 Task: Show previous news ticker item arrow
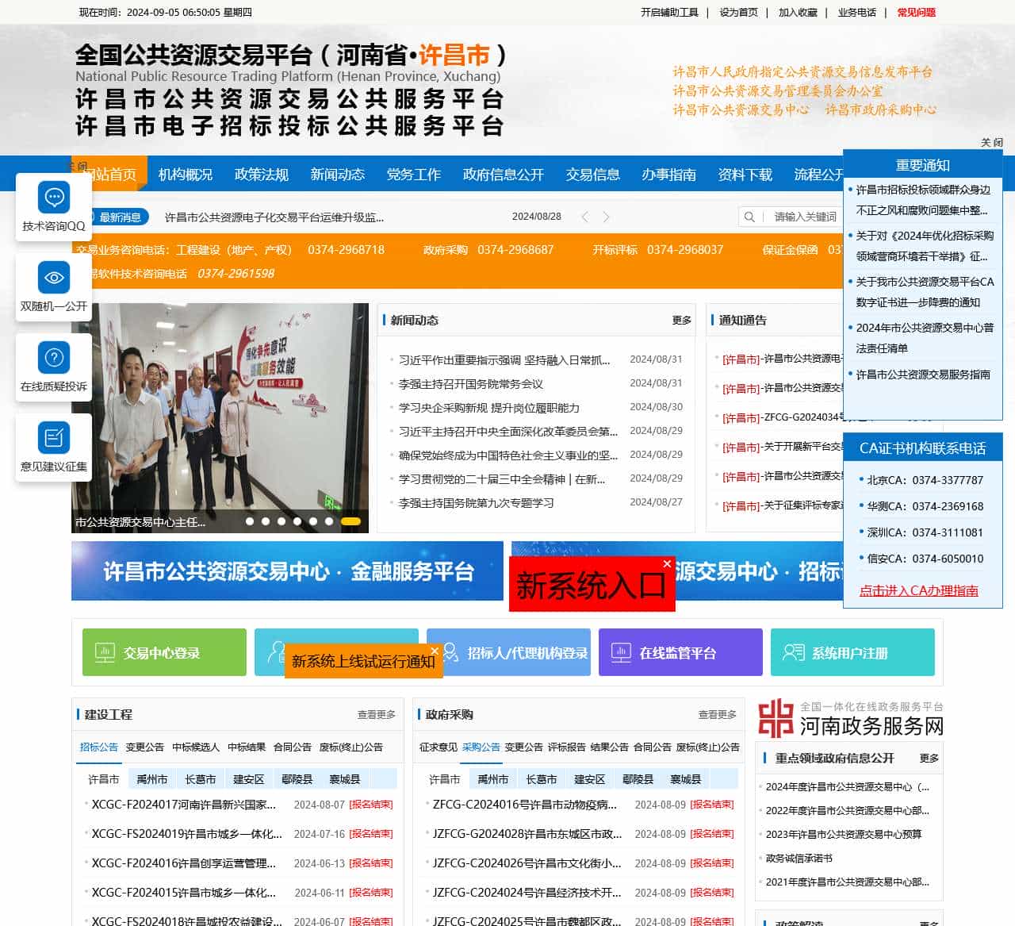(584, 217)
